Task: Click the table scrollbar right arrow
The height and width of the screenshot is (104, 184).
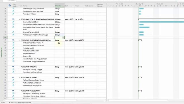Action: (x=105, y=100)
